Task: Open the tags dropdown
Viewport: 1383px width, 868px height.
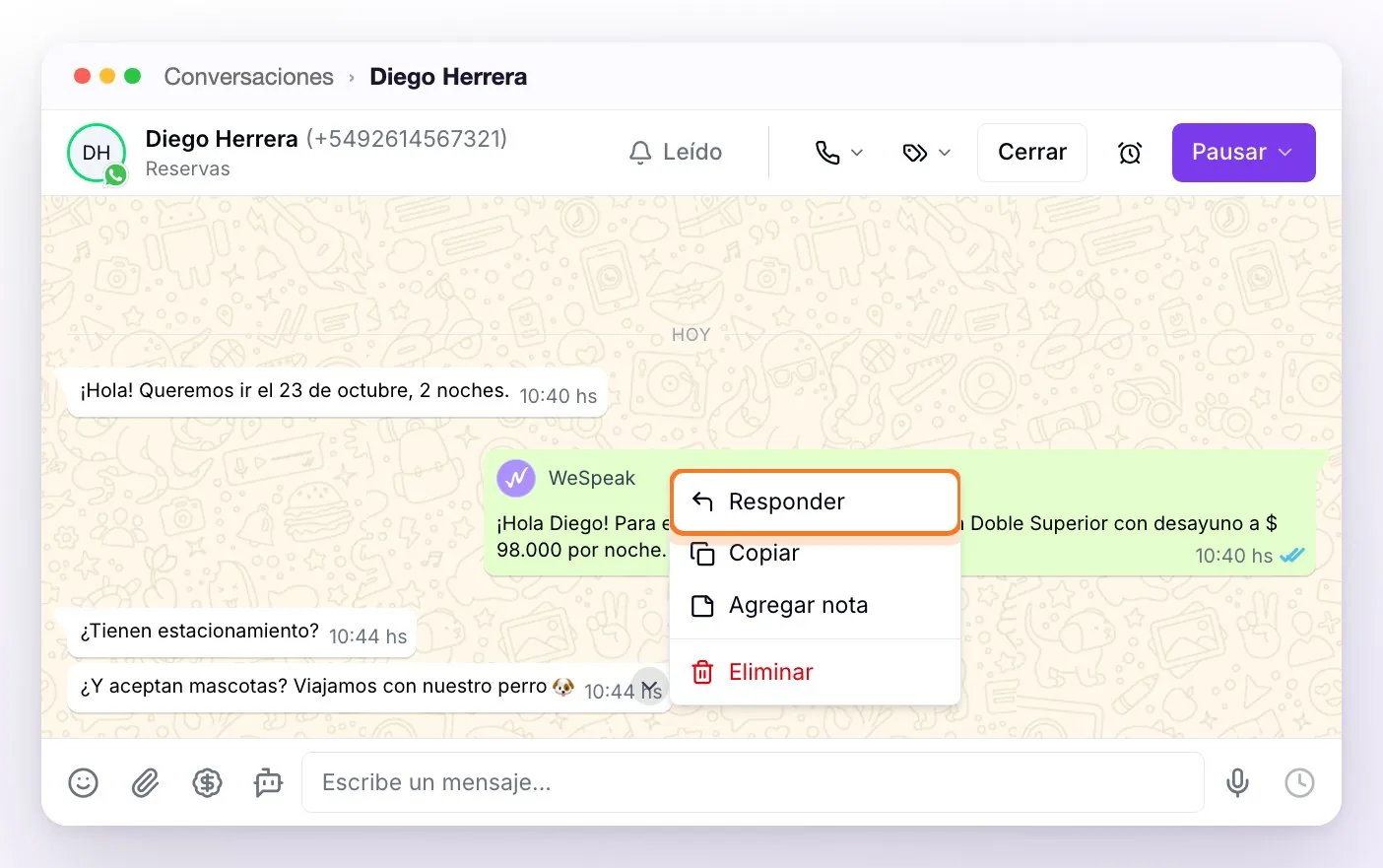Action: pyautogui.click(x=927, y=153)
